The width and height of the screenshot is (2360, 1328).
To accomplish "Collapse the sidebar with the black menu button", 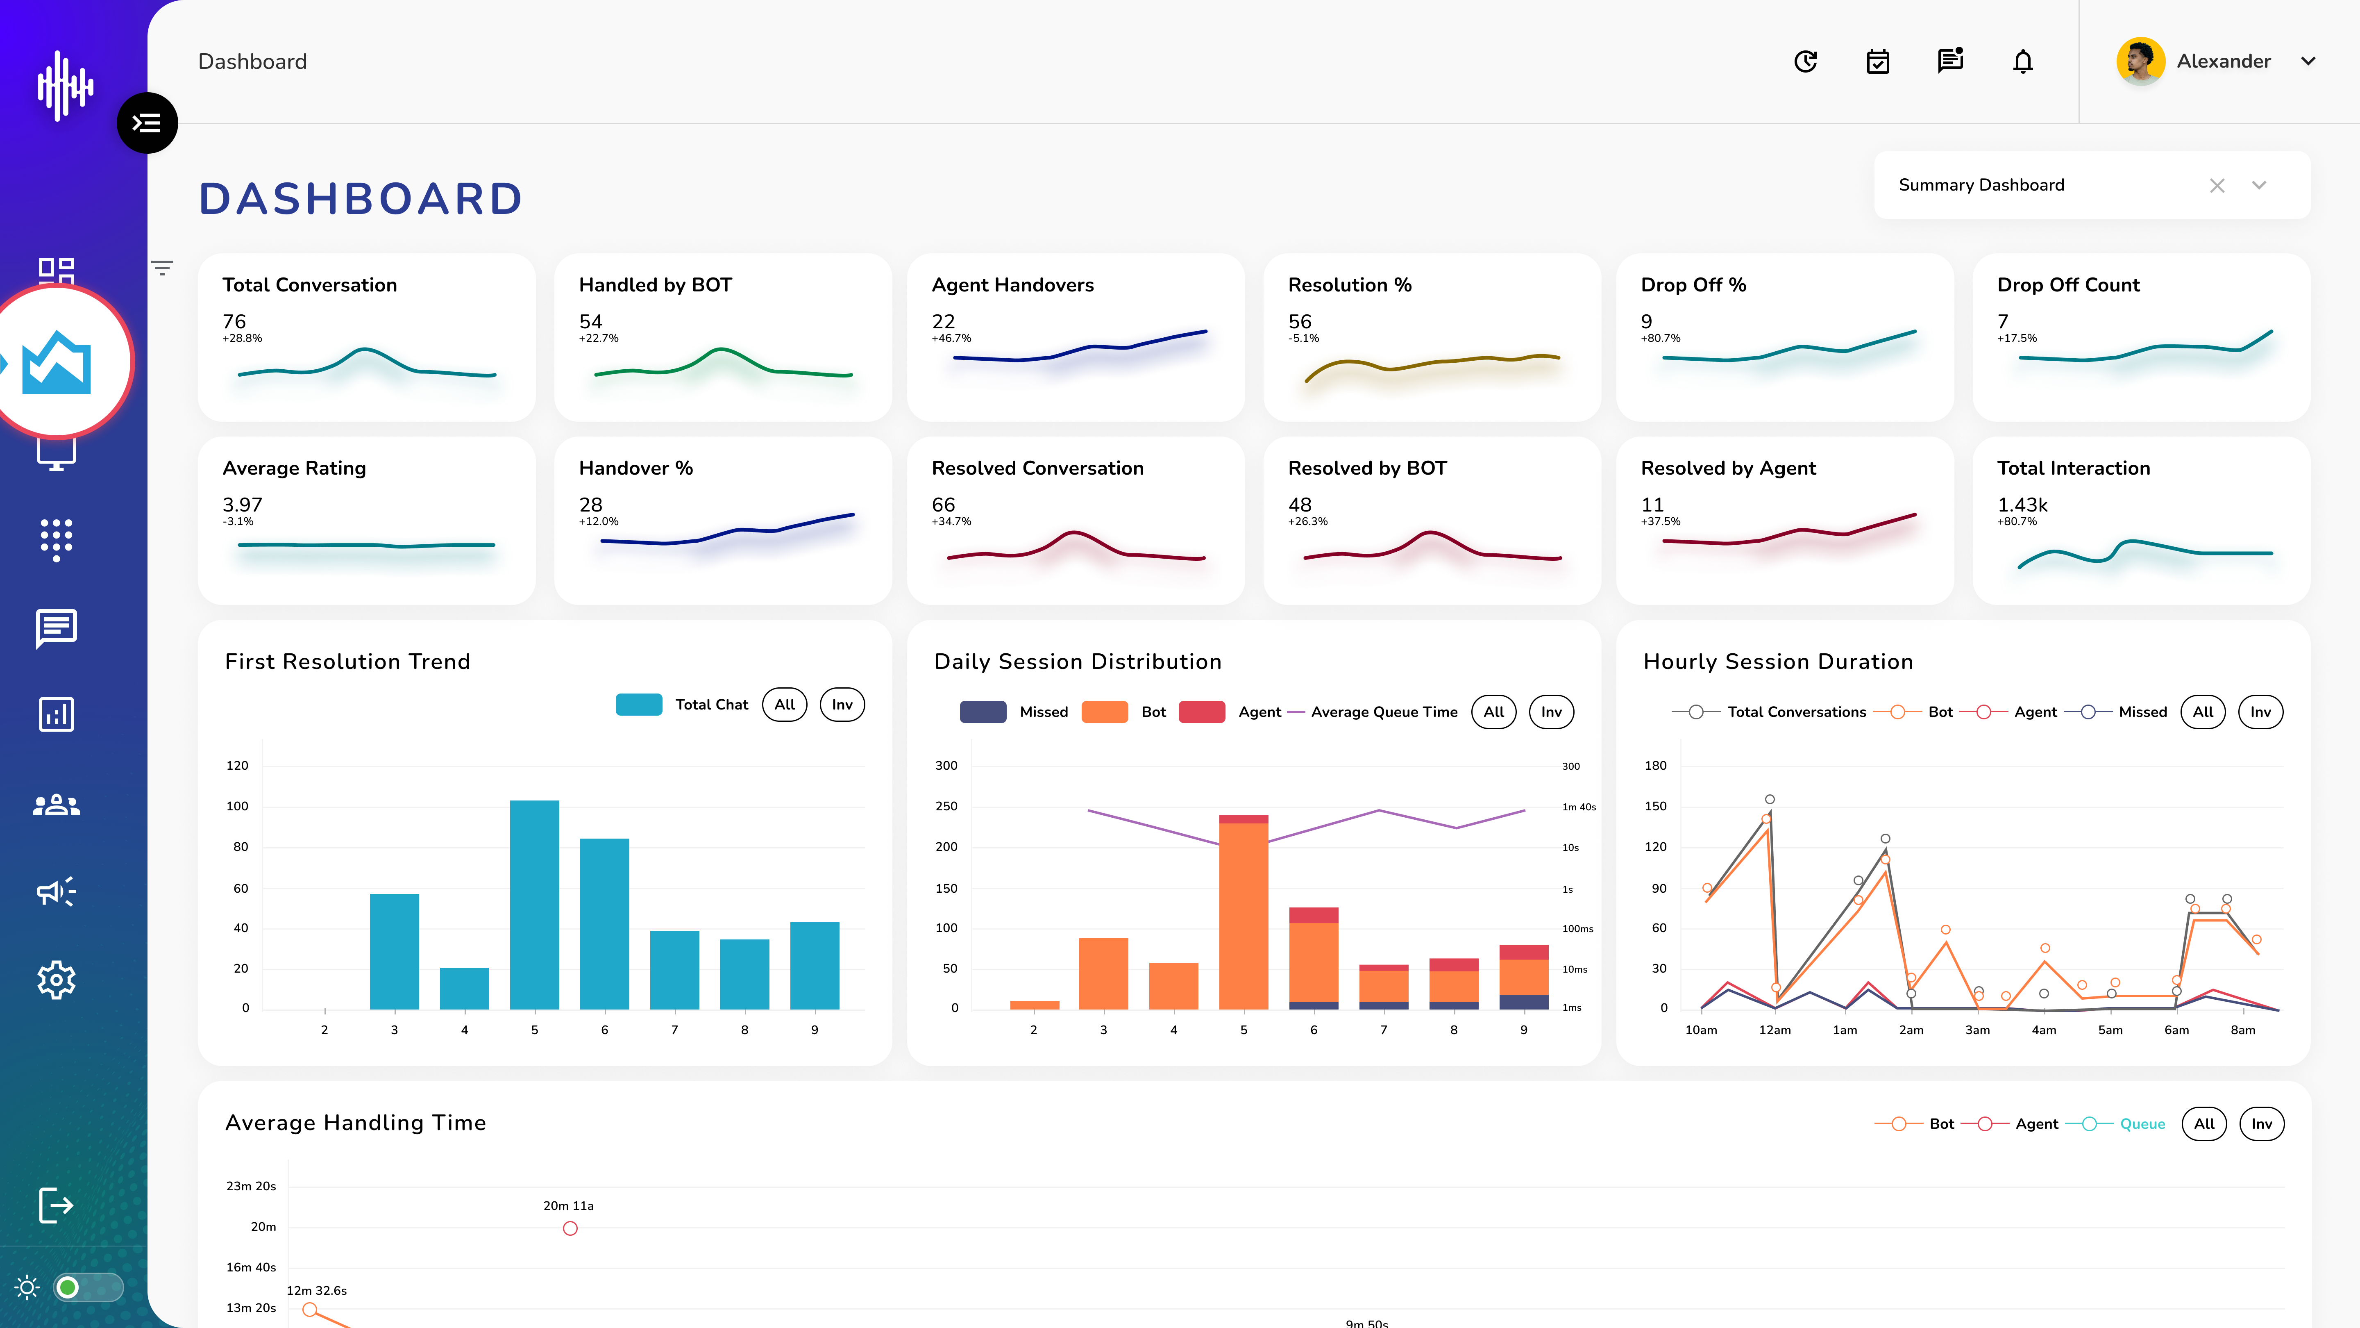I will (147, 123).
